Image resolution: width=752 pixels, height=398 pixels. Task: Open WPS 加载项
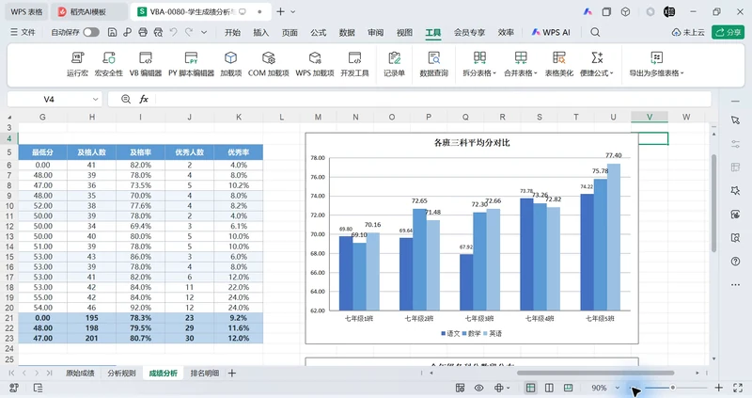point(315,64)
